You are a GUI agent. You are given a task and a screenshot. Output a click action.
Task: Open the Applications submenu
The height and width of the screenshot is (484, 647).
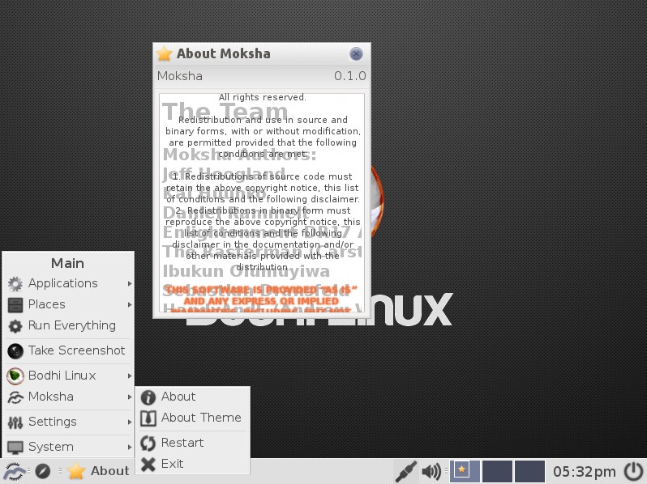point(68,283)
